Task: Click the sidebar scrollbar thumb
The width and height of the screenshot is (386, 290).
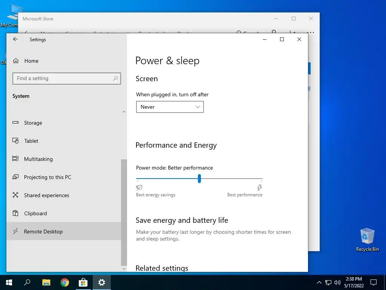Action: pyautogui.click(x=124, y=212)
